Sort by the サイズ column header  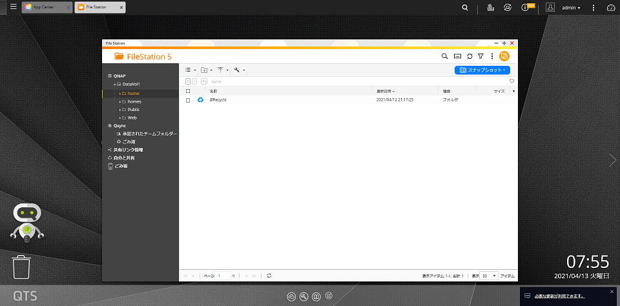tap(499, 91)
